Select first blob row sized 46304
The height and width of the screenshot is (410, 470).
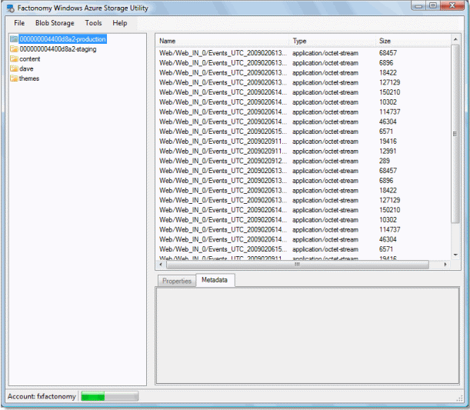pyautogui.click(x=303, y=122)
